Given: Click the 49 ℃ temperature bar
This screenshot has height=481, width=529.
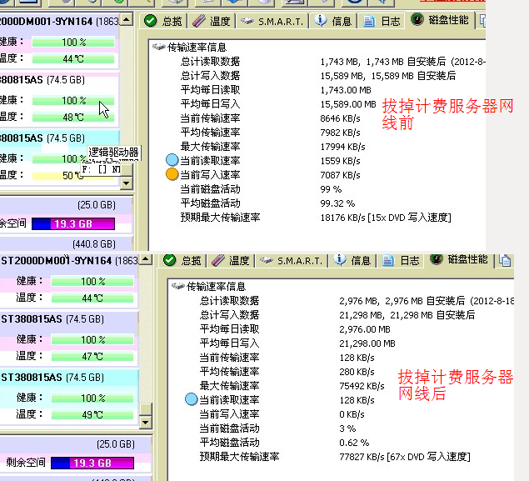Looking at the screenshot, I should click(92, 414).
